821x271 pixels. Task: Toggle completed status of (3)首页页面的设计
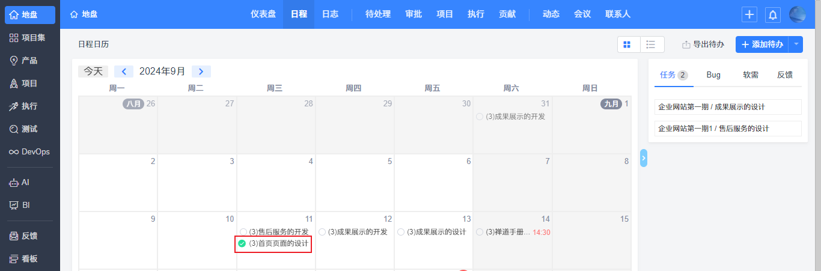tap(242, 243)
